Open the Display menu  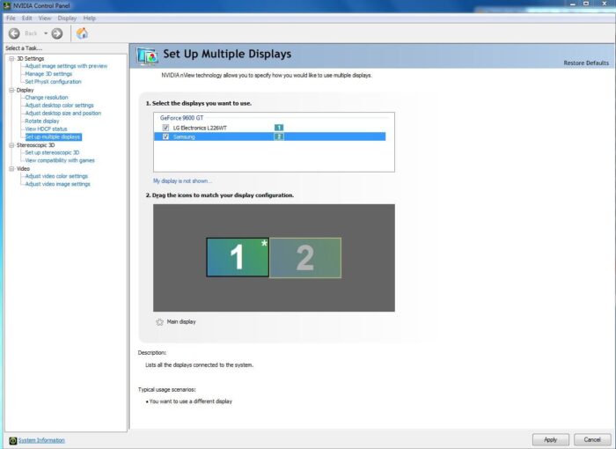tap(67, 18)
